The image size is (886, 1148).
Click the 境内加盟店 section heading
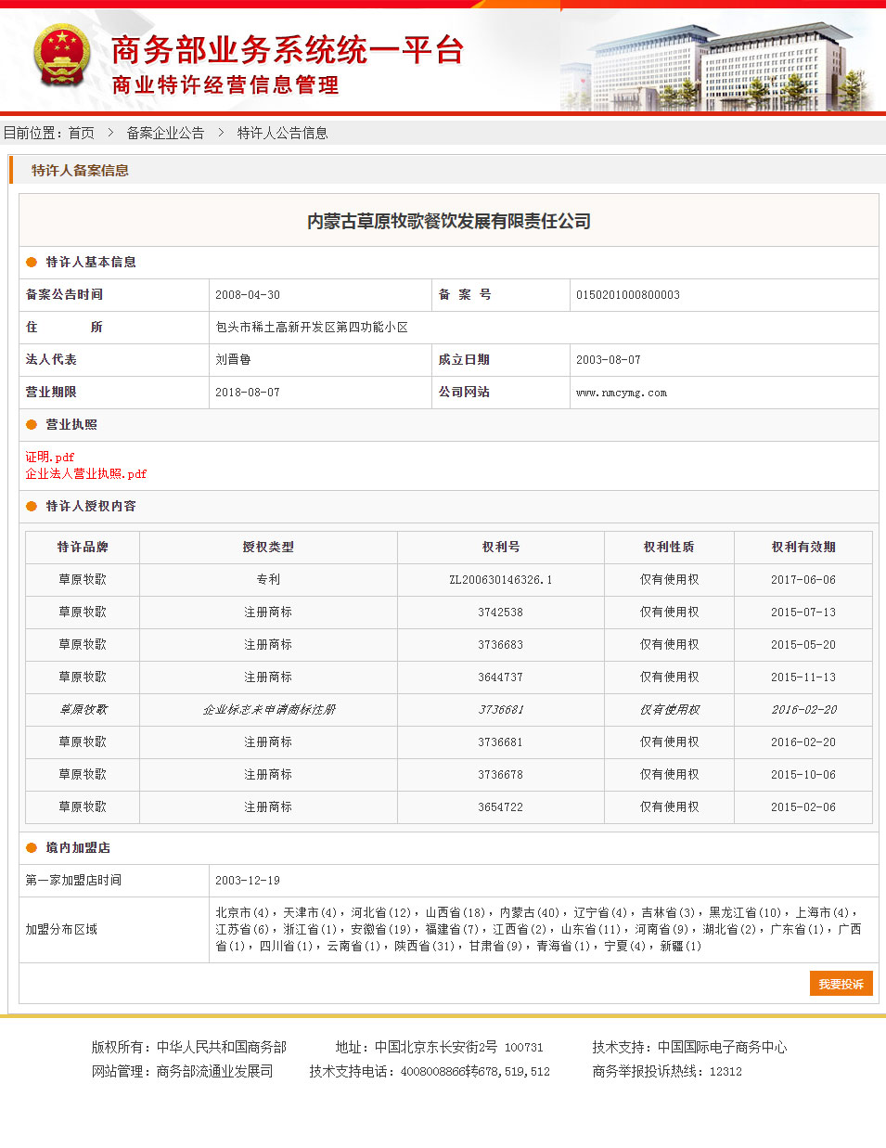[78, 848]
